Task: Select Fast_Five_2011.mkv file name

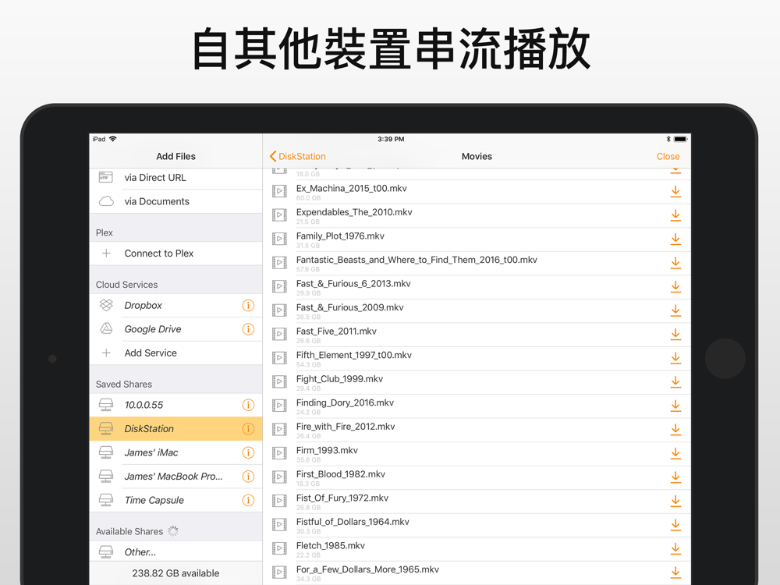Action: [336, 331]
